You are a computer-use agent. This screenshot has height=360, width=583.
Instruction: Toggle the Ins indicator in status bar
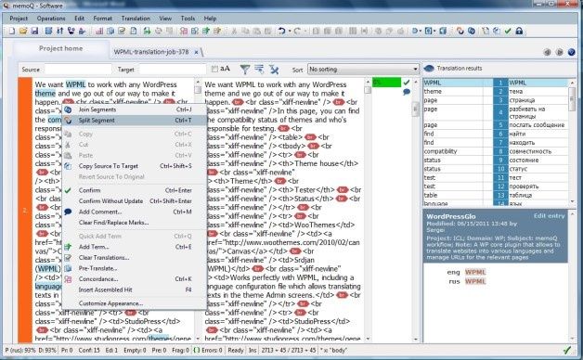[x=253, y=350]
